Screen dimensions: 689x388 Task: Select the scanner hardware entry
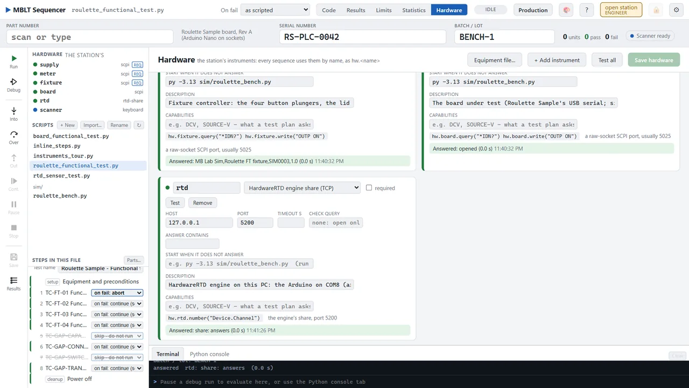(x=88, y=110)
